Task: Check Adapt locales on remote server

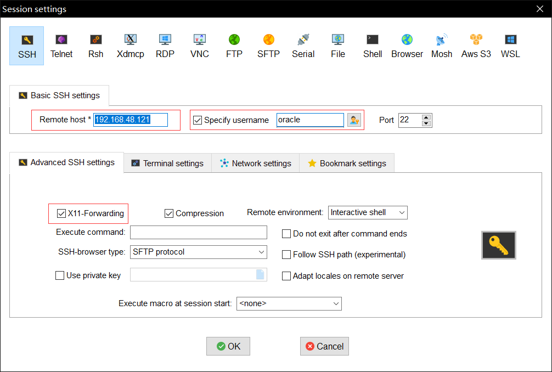Action: click(286, 276)
